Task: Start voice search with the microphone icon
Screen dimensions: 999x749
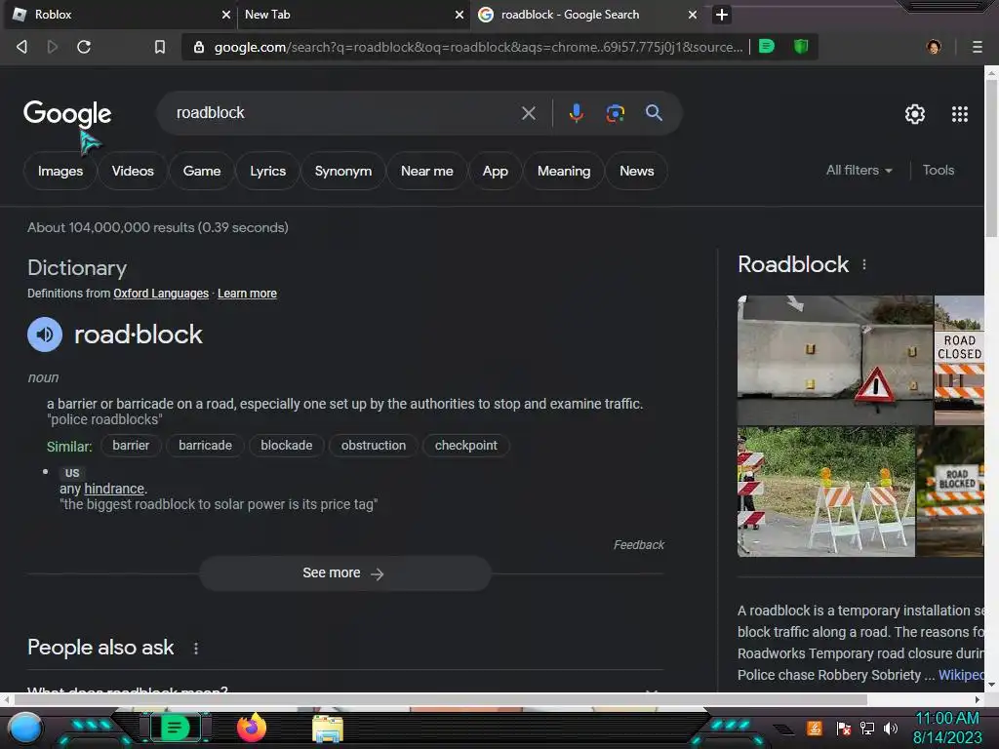Action: pos(576,113)
